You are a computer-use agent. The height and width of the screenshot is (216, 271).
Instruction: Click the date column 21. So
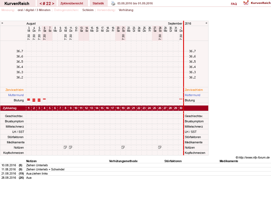click(123, 29)
